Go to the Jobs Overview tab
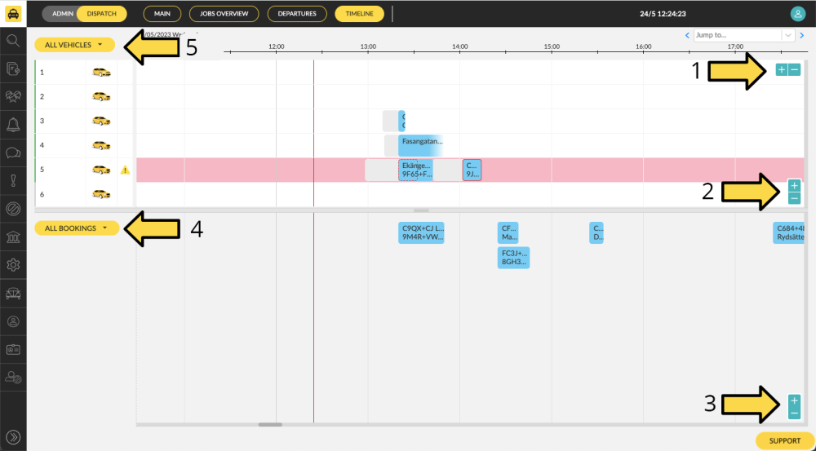The height and width of the screenshot is (451, 816). click(224, 14)
